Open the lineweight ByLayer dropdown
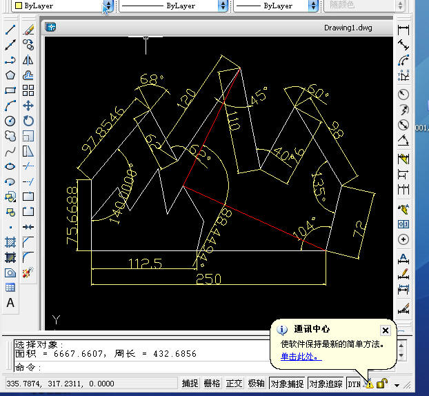This screenshot has height=396, width=429. (313, 6)
